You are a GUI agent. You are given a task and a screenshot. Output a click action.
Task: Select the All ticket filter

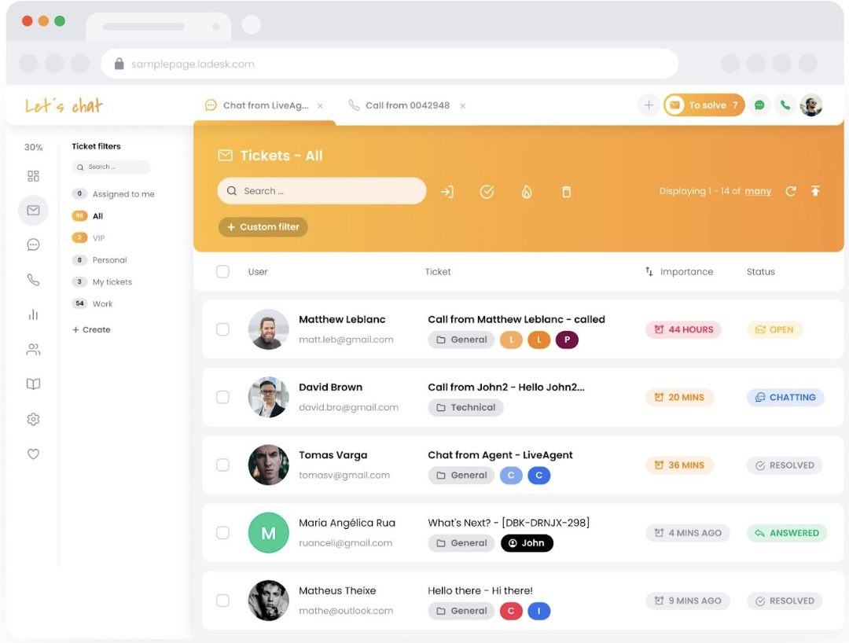88,216
